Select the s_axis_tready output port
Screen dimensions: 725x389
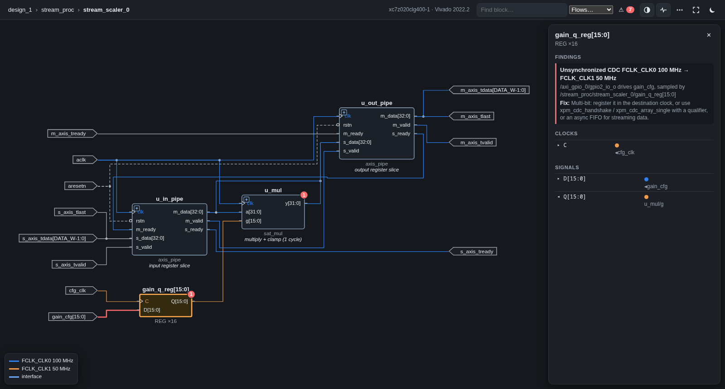tap(473, 251)
